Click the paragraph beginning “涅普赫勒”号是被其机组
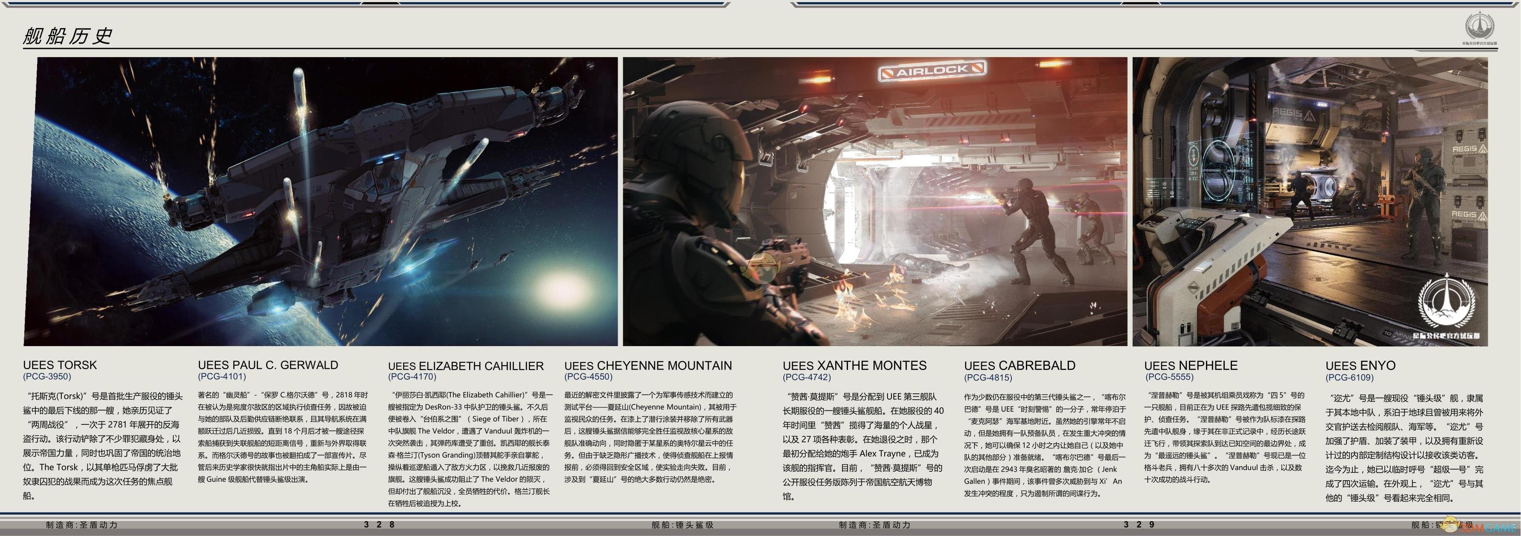This screenshot has width=1521, height=536. (1225, 437)
